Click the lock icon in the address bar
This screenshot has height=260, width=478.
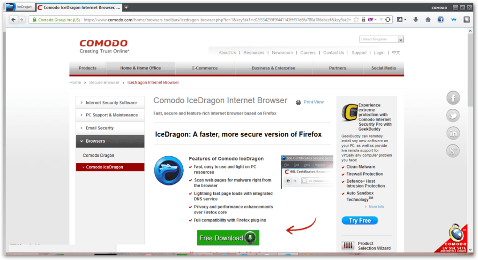point(363,20)
